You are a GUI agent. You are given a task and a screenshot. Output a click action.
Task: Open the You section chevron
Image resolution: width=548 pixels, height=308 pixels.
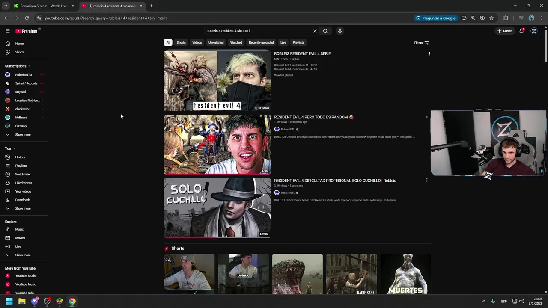tap(14, 148)
